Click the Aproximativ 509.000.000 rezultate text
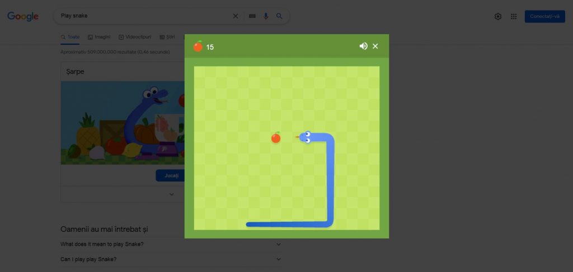Image resolution: width=573 pixels, height=272 pixels. [x=115, y=52]
